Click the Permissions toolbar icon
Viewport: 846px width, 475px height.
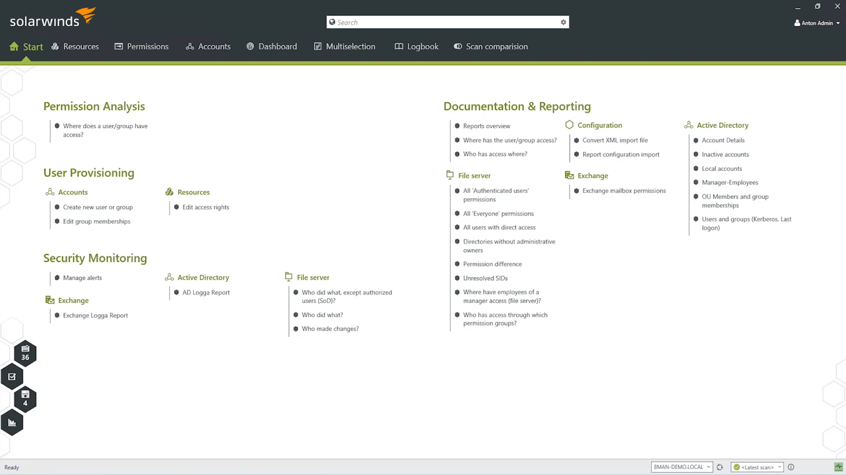point(119,46)
